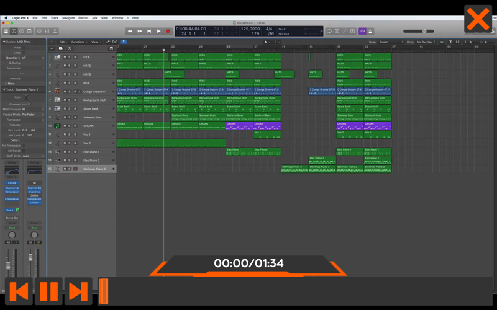Click the Rewind transport button
497x310 pixels.
[x=130, y=31]
